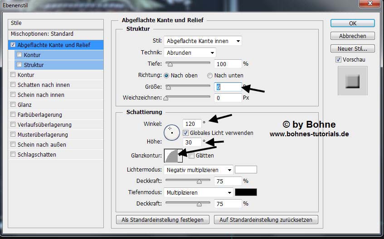Click the Weichzeichnen input field
This screenshot has width=384, height=239.
(228, 98)
